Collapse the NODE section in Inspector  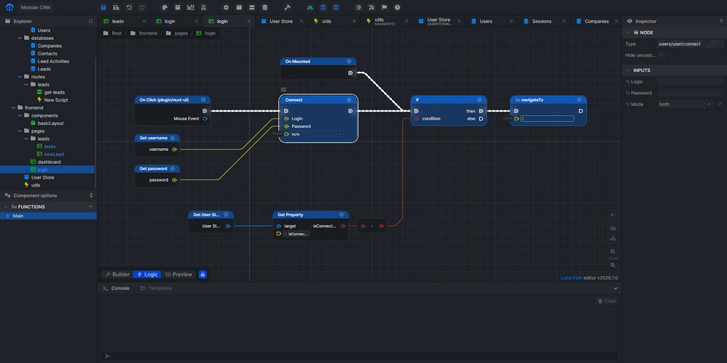[x=628, y=33]
